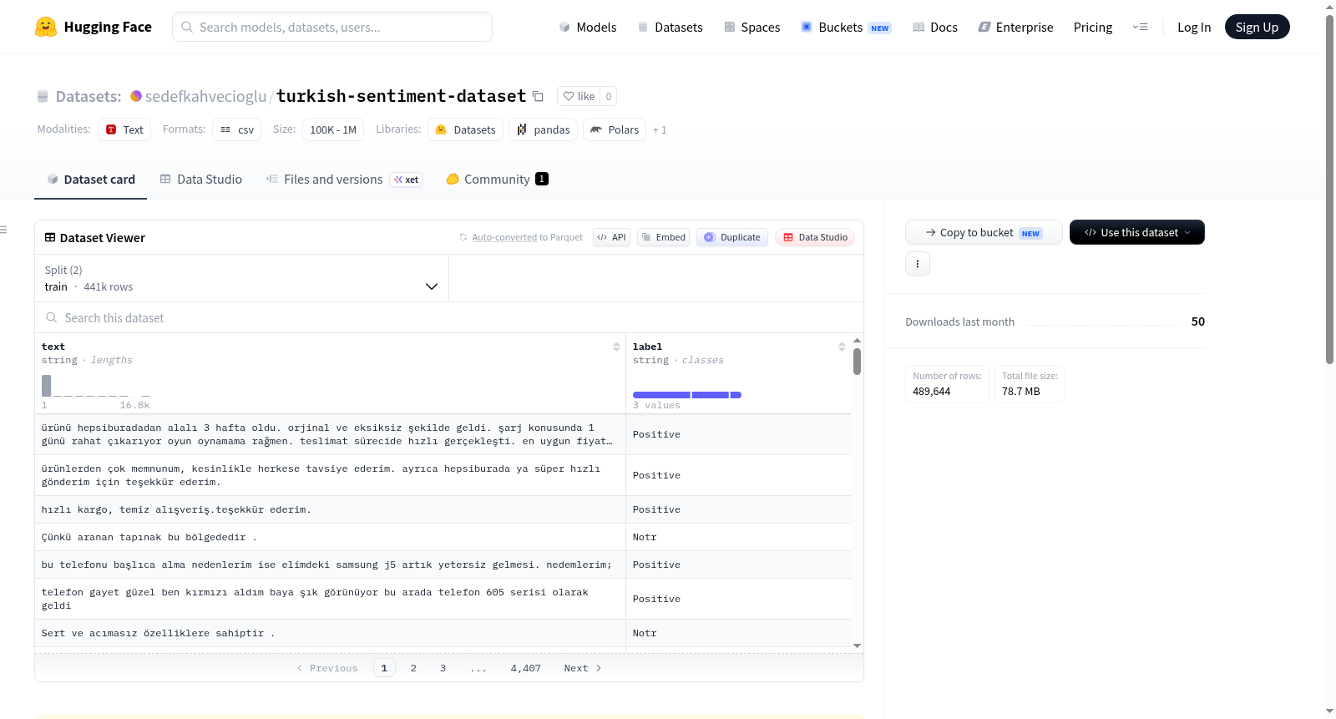Go to page 3 of the dataset
This screenshot has width=1336, height=719.
(x=443, y=668)
